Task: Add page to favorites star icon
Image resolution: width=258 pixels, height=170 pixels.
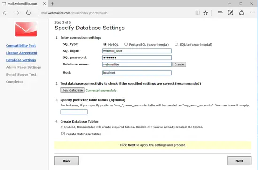Action: tap(205, 13)
